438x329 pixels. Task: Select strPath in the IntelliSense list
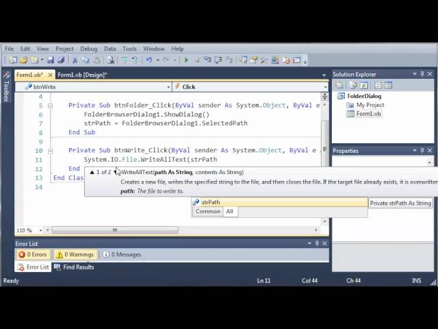[x=211, y=202]
